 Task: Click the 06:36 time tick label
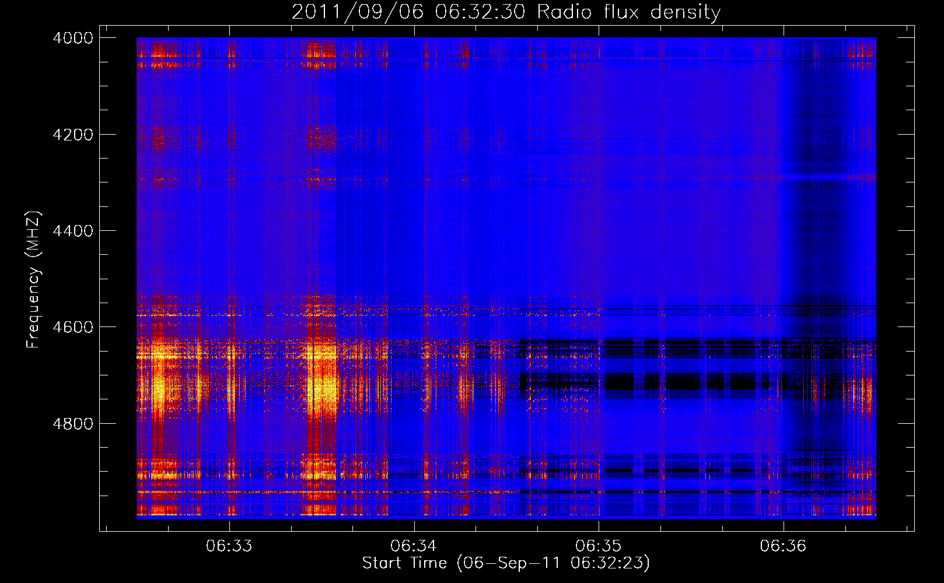[783, 546]
